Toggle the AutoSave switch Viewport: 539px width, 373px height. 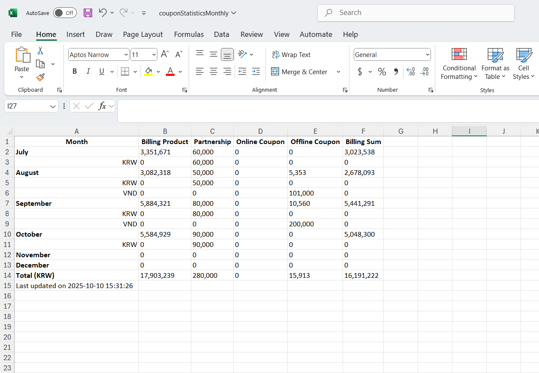point(65,13)
